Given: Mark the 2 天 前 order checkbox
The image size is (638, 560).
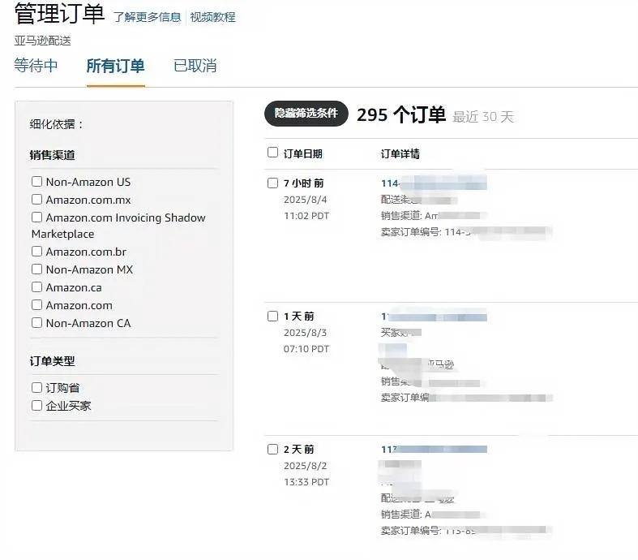Looking at the screenshot, I should pyautogui.click(x=272, y=450).
